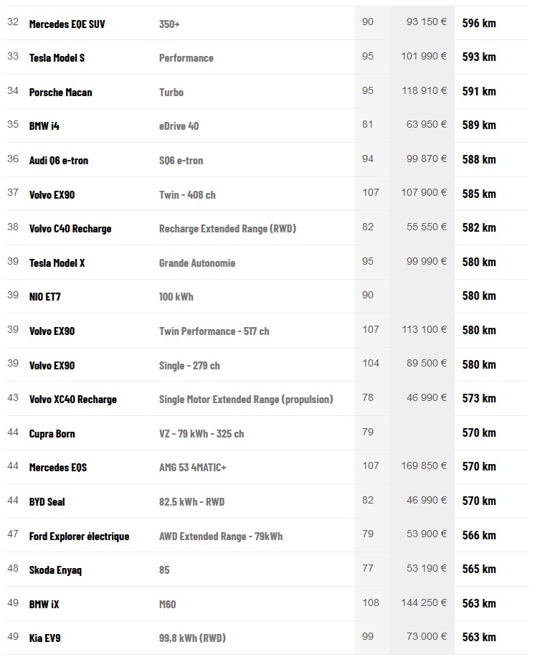
Task: Open the Volvo XC40 Recharge link
Action: [72, 400]
